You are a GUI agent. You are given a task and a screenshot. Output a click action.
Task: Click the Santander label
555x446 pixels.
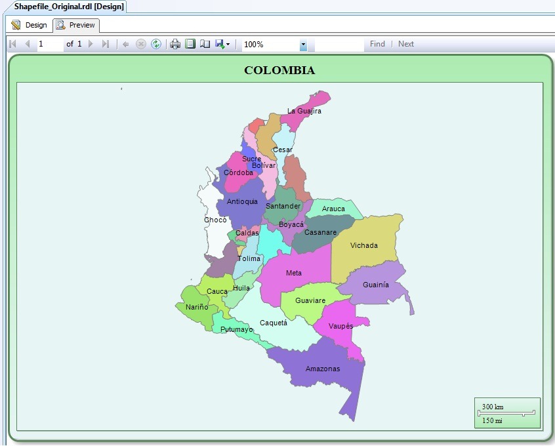[x=283, y=206]
